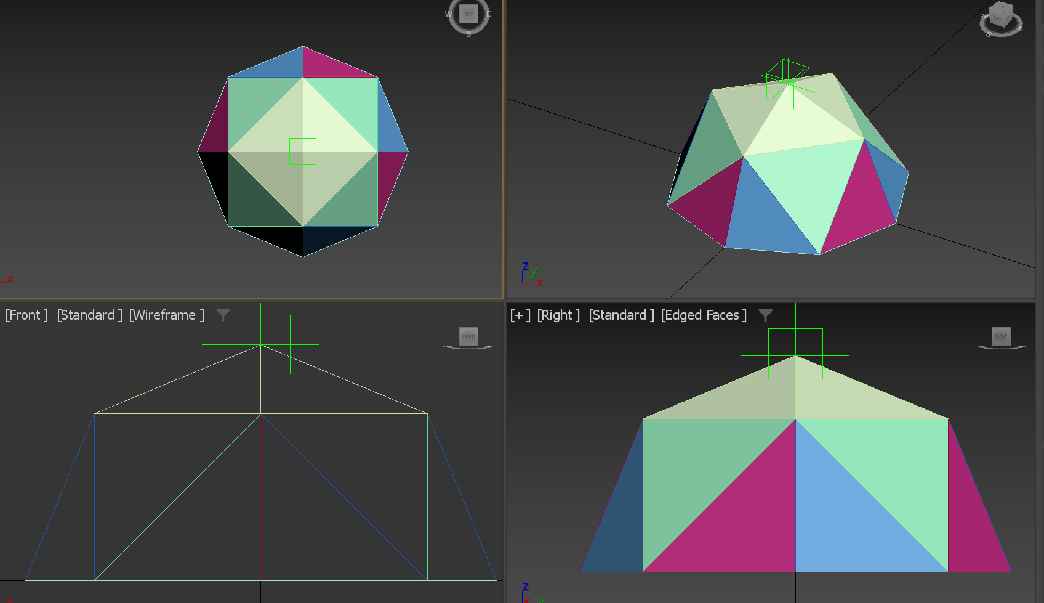The width and height of the screenshot is (1044, 603).
Task: Click the E compass letter on the Top ViewCube
Action: click(488, 14)
